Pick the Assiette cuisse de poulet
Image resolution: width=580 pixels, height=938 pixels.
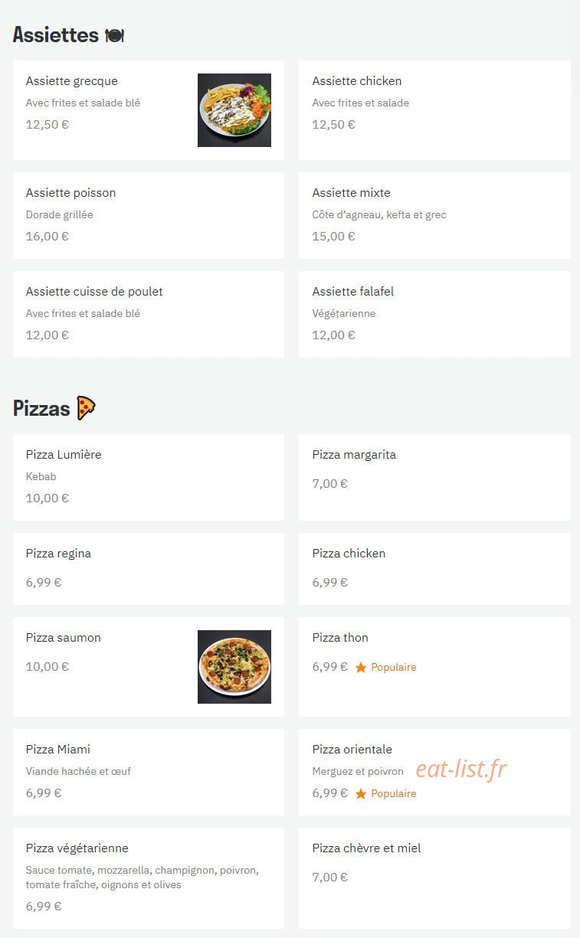click(149, 314)
